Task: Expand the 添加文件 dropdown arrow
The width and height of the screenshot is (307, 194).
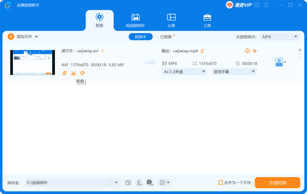Action: [x=36, y=37]
